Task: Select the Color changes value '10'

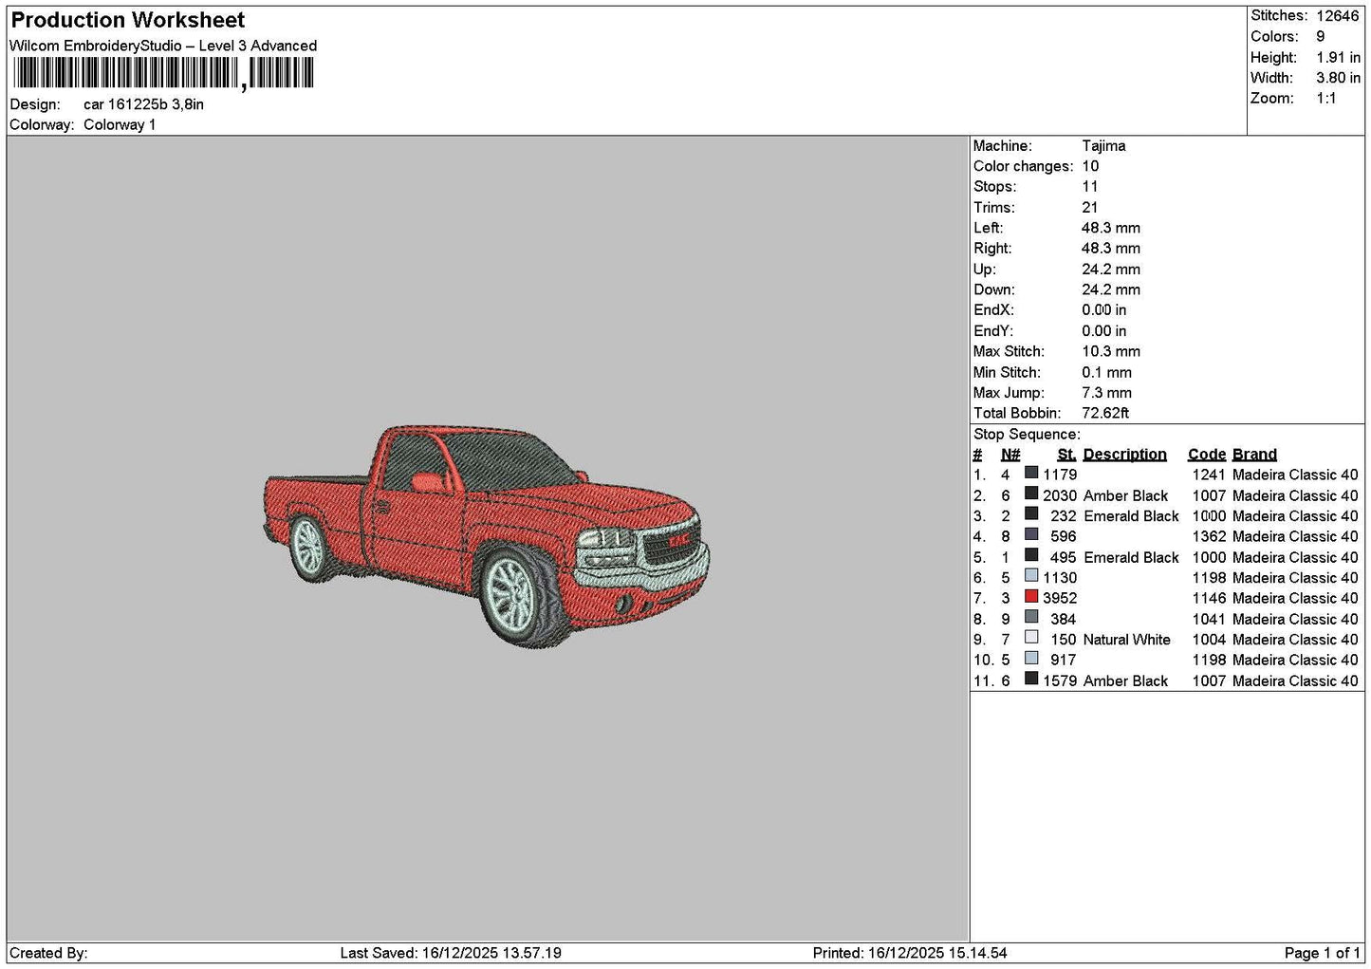Action: (1090, 166)
